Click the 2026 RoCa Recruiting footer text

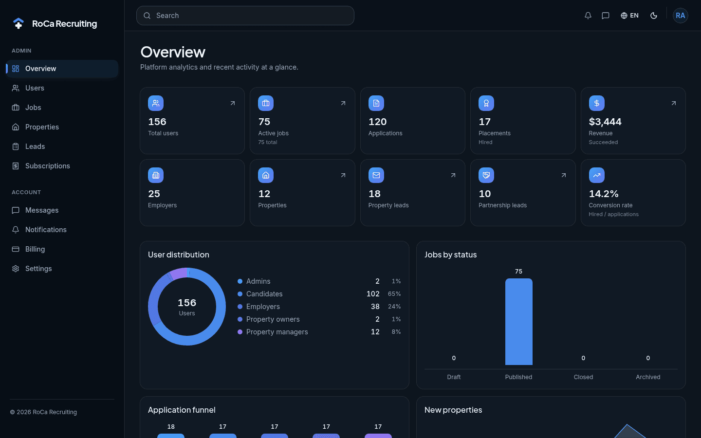[43, 412]
